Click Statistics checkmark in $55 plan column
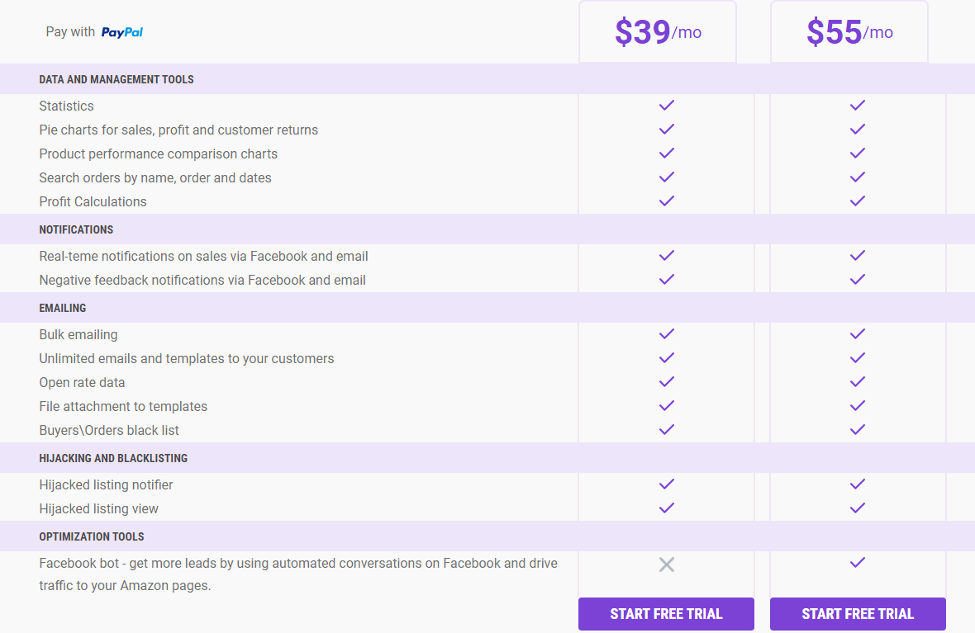 (858, 105)
